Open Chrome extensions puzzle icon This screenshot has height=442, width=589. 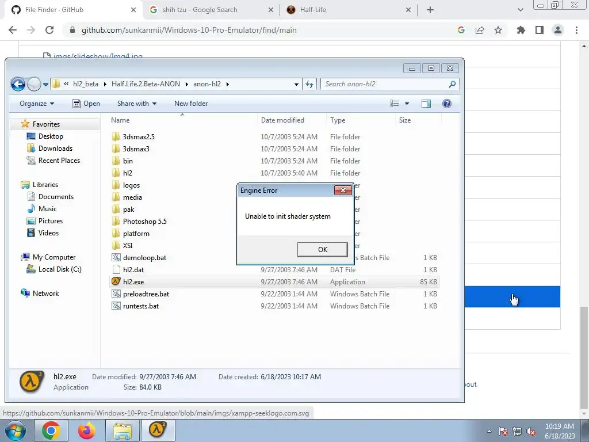521,30
